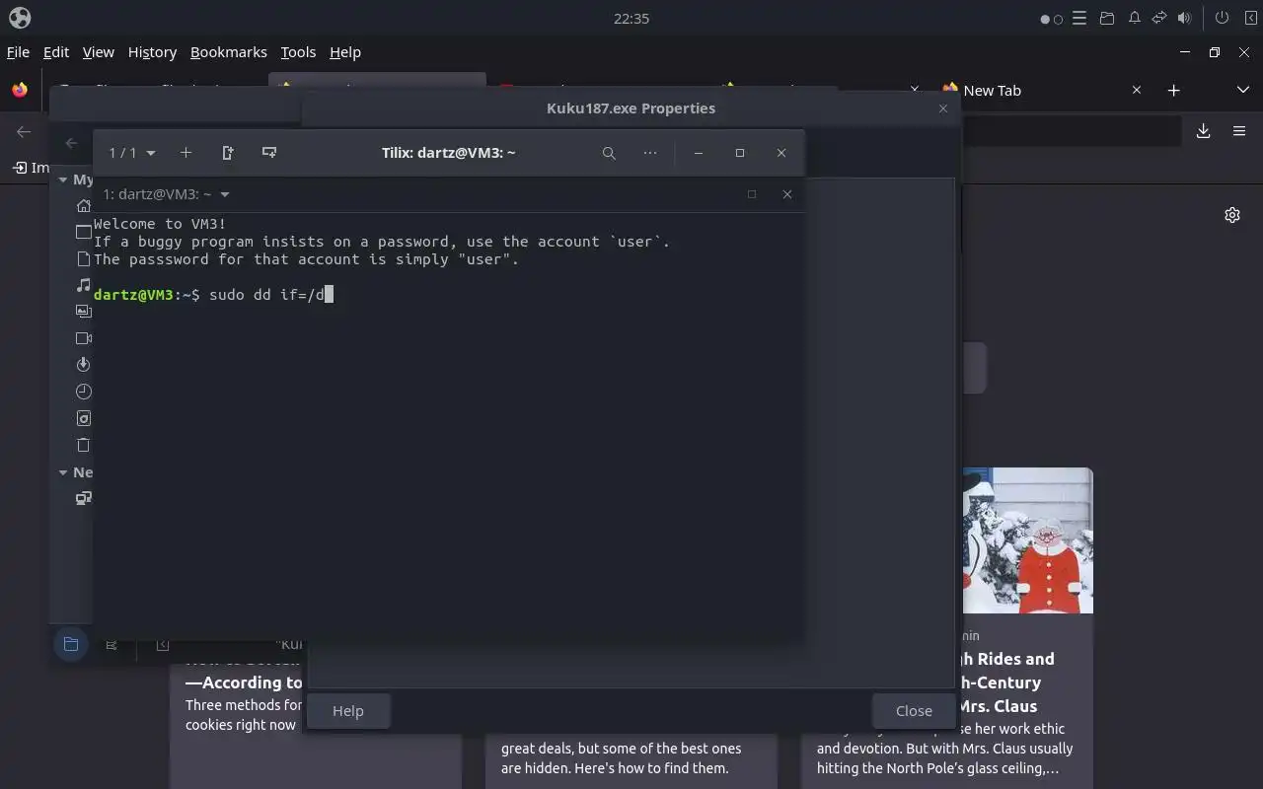Image resolution: width=1263 pixels, height=789 pixels.
Task: Click the terminal command line 'sudo dd if=/d'
Action: click(266, 294)
